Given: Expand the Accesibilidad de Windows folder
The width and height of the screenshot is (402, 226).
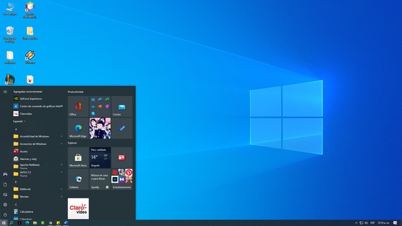Looking at the screenshot, I should tap(38, 136).
